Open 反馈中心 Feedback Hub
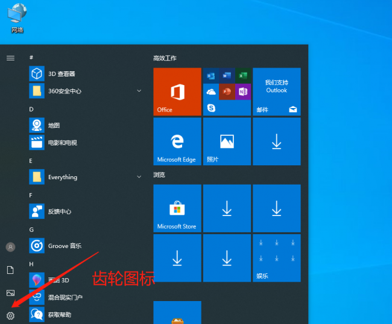 click(x=85, y=211)
